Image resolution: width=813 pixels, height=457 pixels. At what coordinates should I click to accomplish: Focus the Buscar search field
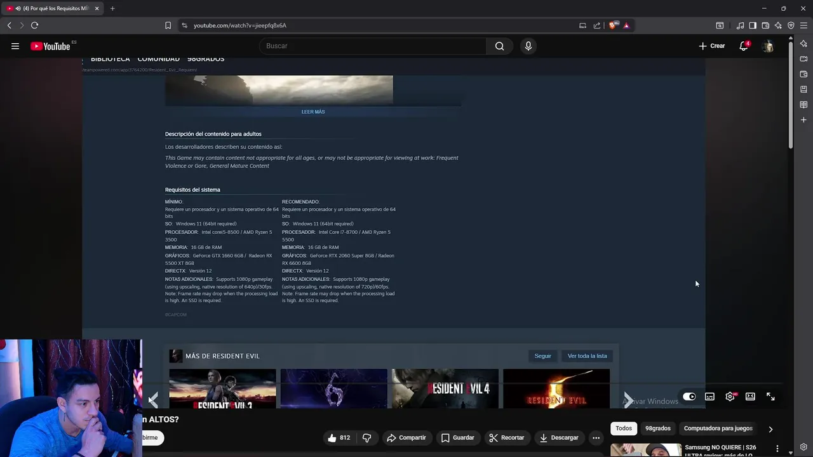coord(373,46)
